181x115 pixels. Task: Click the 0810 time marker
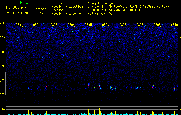point(174,25)
